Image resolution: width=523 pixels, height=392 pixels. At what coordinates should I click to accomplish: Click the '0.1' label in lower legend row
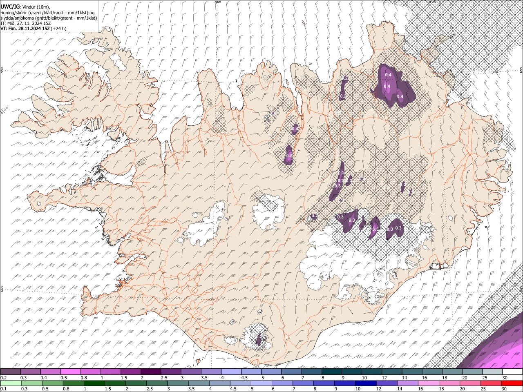point(3,389)
